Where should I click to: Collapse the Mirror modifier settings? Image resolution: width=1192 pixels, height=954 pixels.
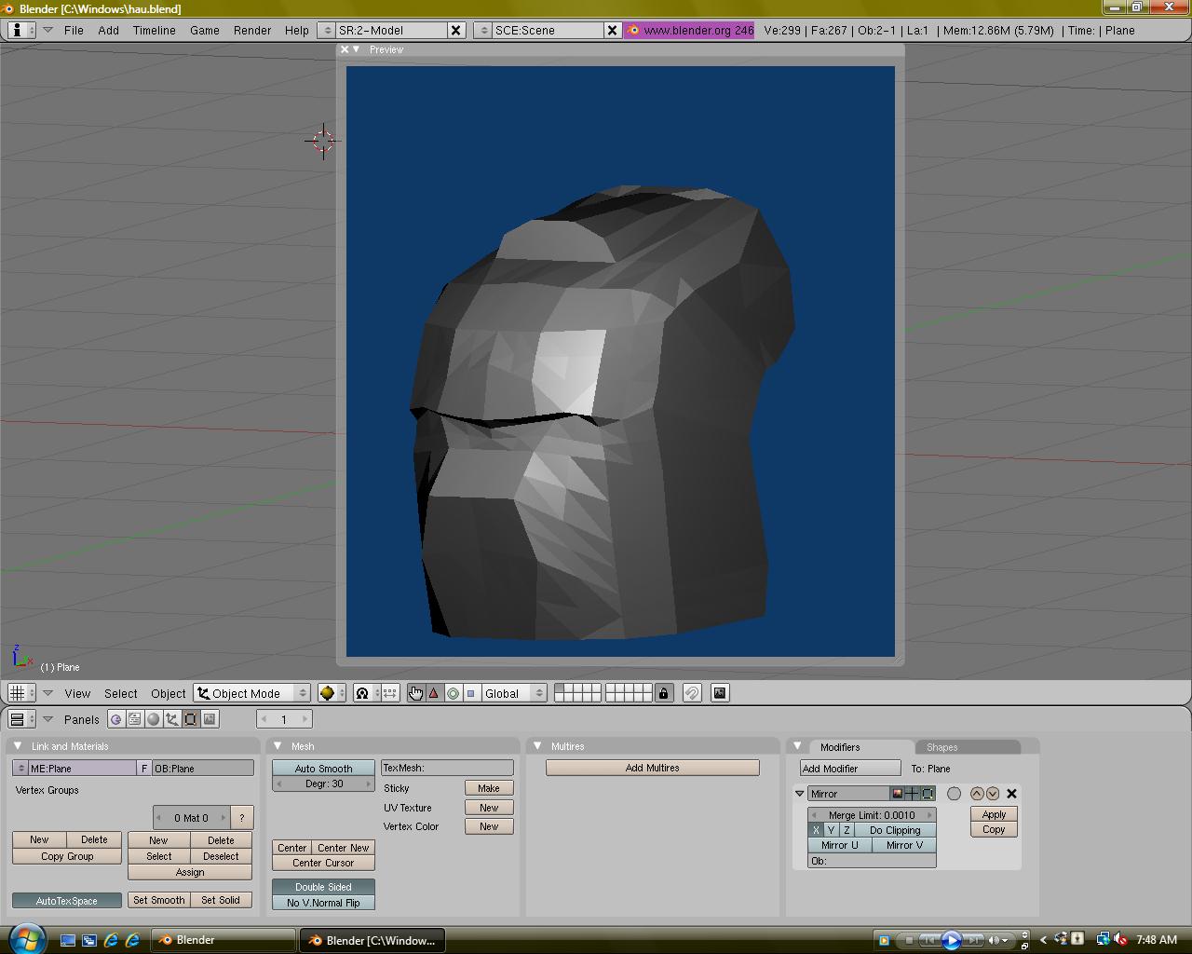(x=799, y=794)
